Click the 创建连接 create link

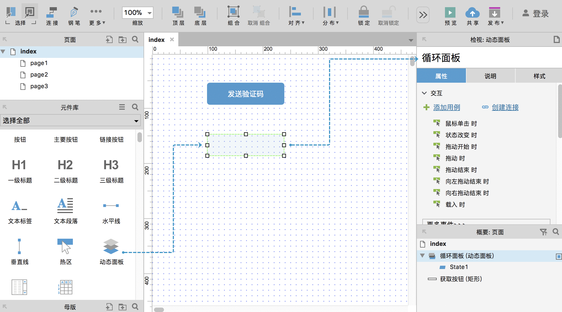pyautogui.click(x=505, y=107)
